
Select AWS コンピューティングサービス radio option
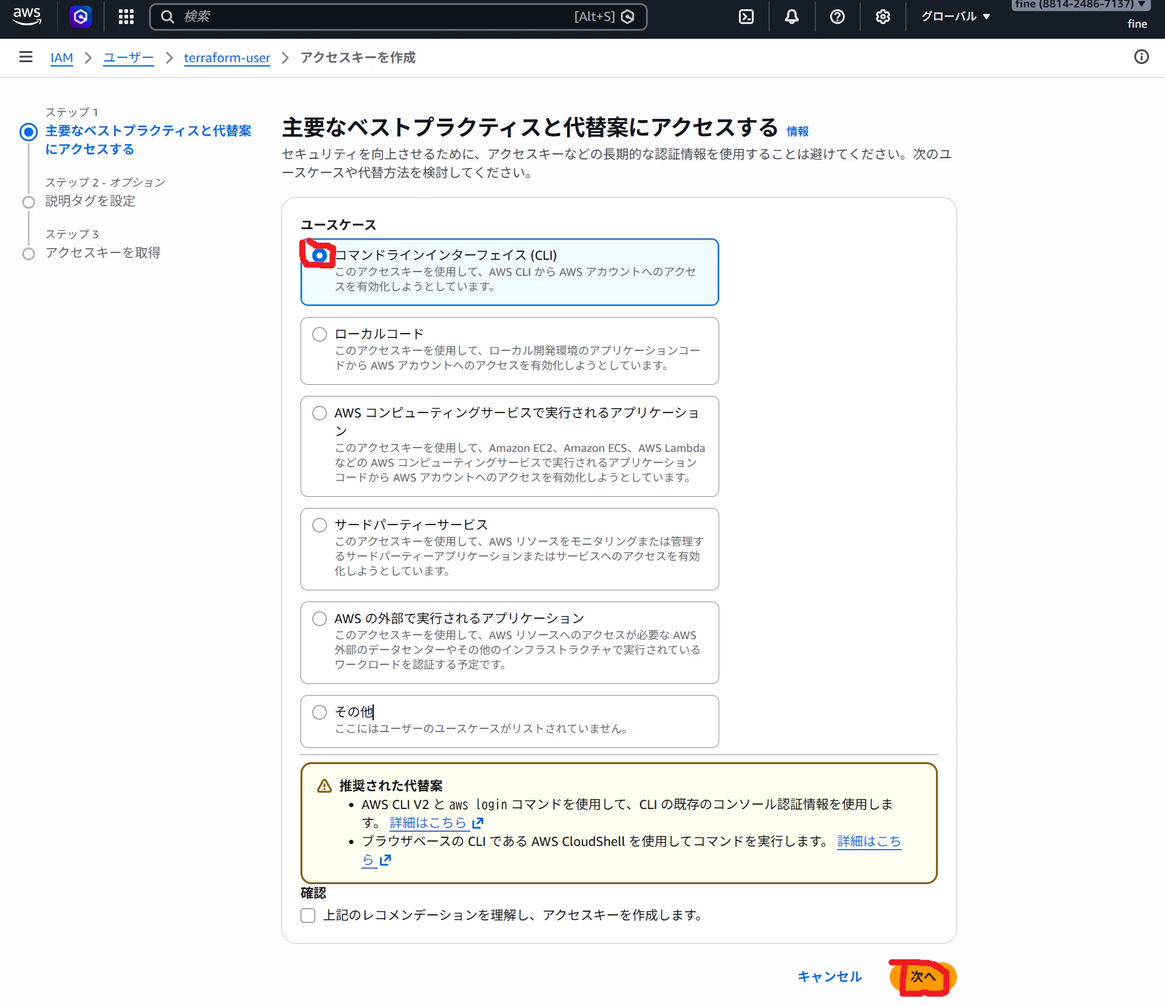[x=320, y=413]
